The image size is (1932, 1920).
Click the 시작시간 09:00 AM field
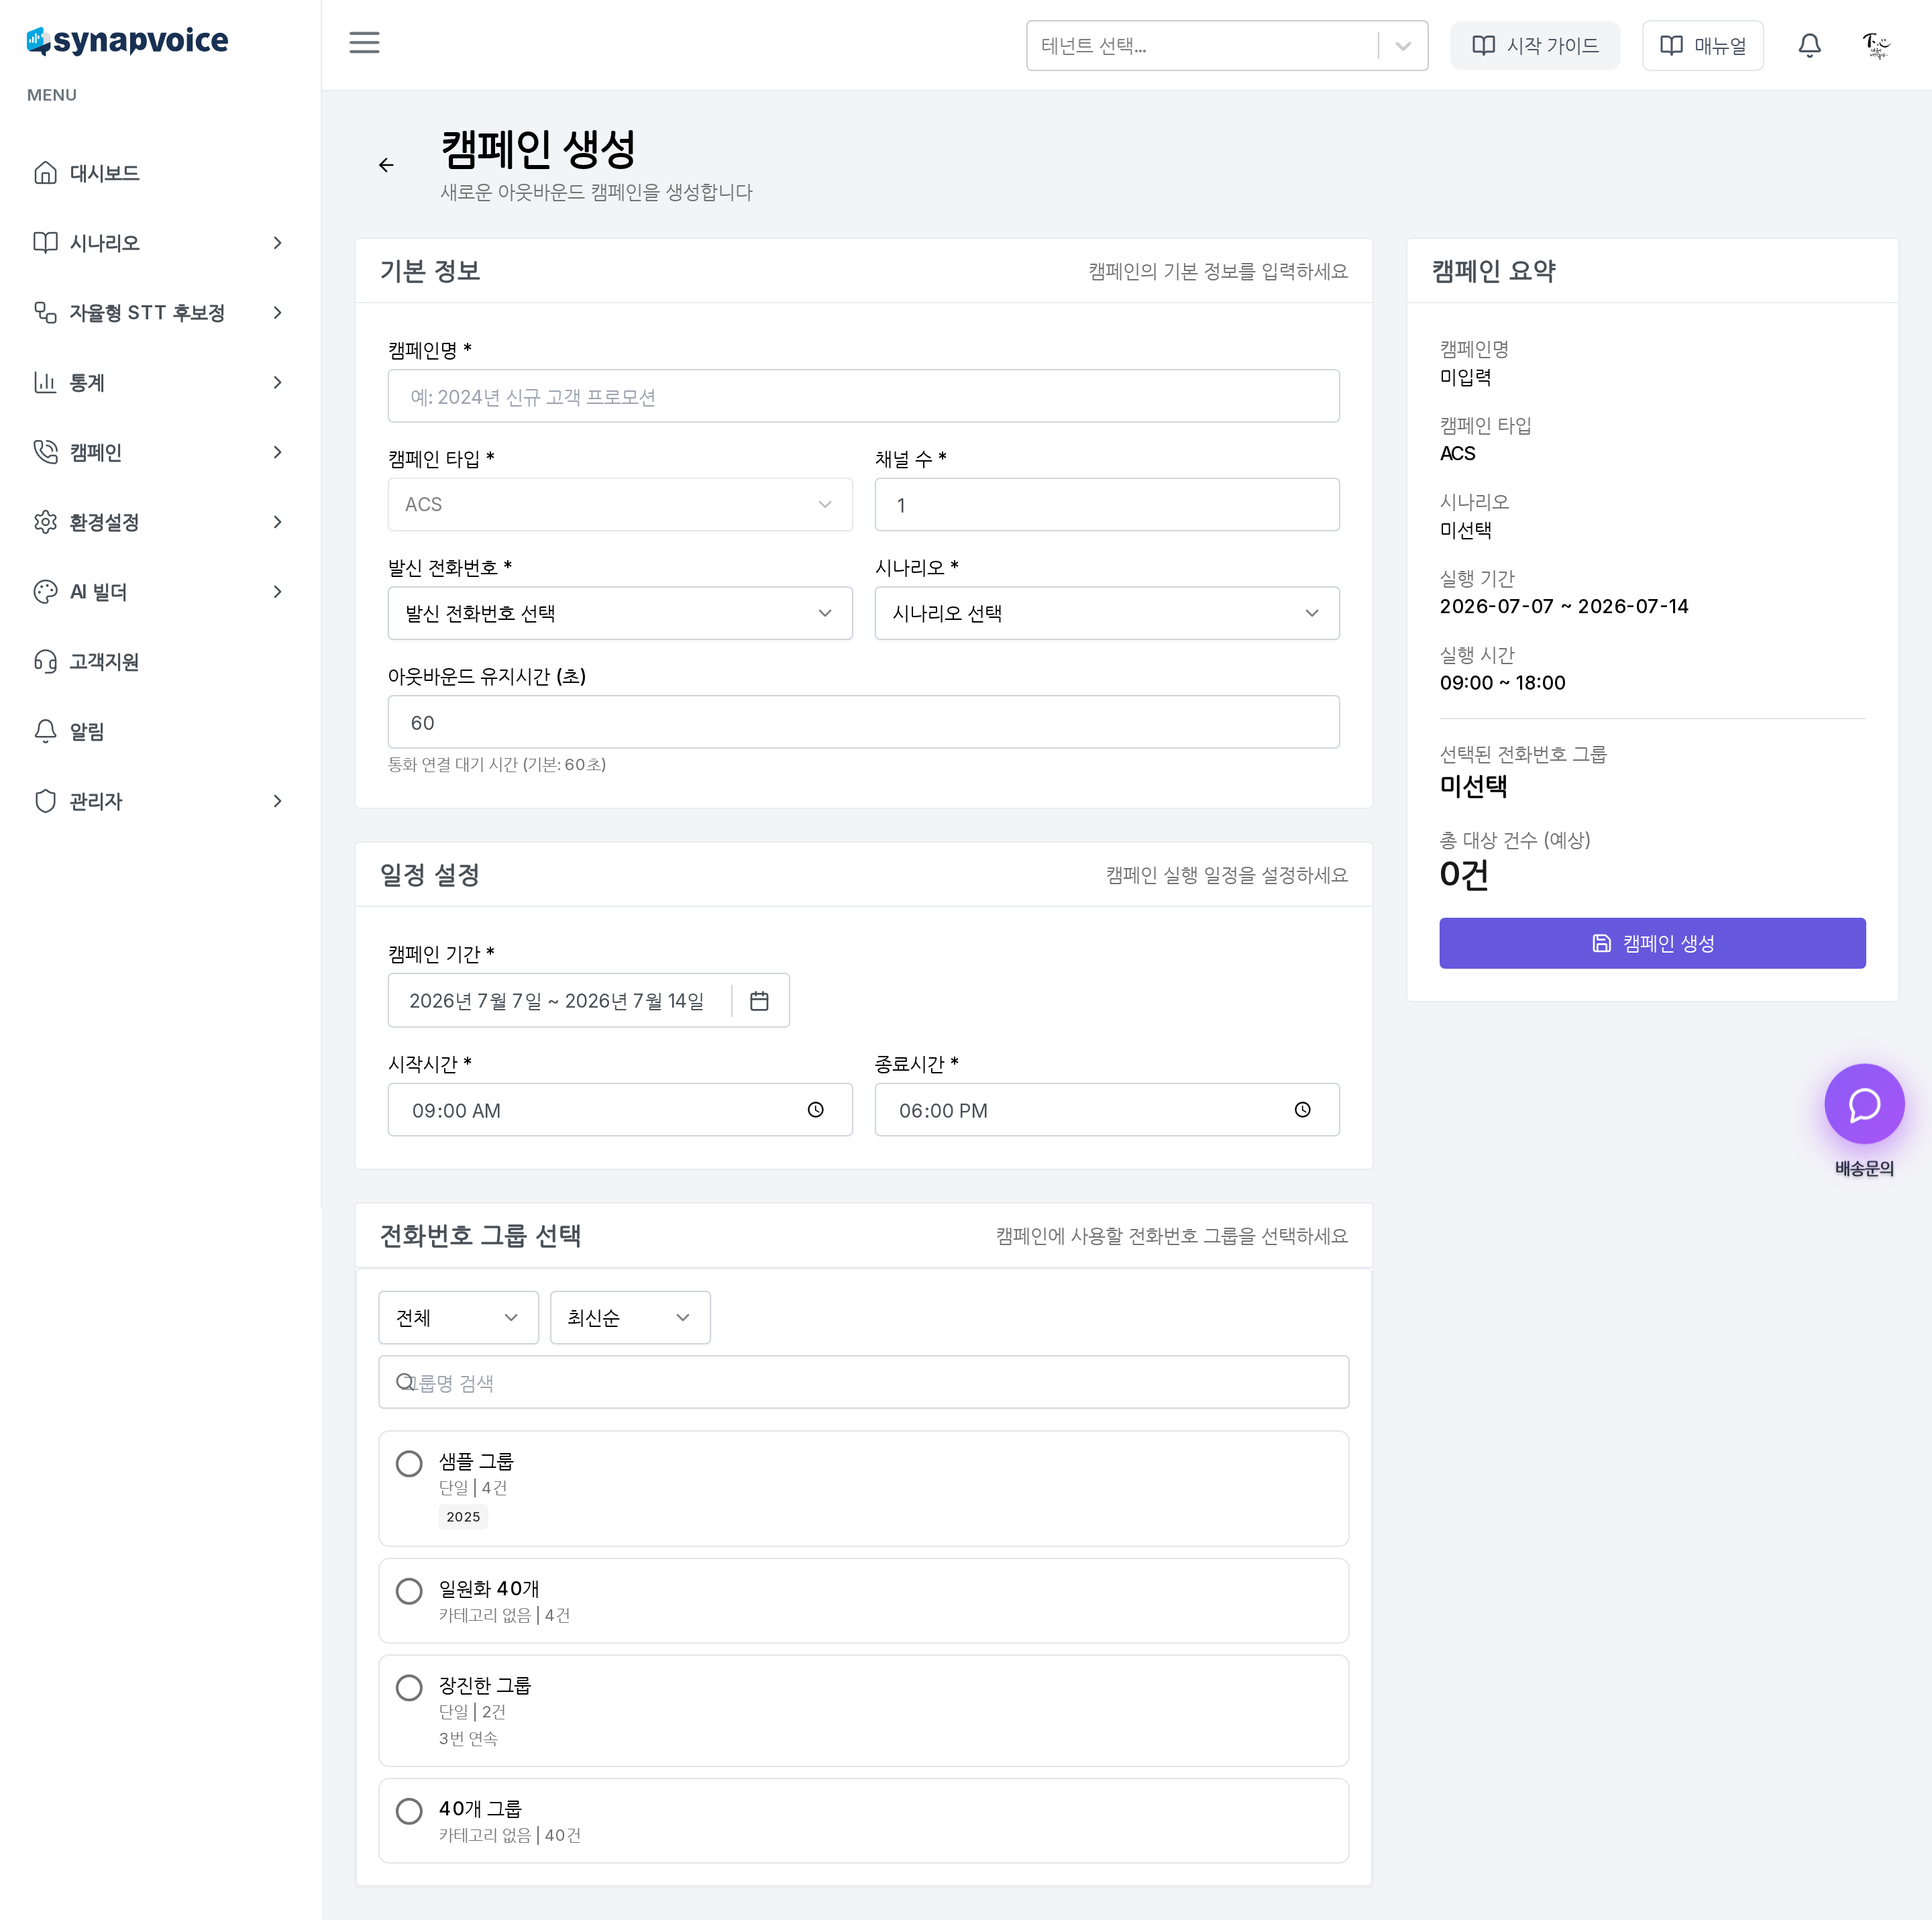coord(620,1110)
